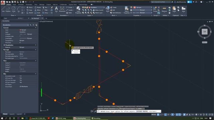Viewport: 214px width, 120px height.
Task: Click the red Color ByLayer swatch in Properties
Action: point(20,30)
